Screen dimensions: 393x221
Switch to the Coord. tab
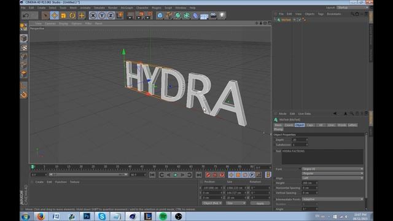(289, 125)
